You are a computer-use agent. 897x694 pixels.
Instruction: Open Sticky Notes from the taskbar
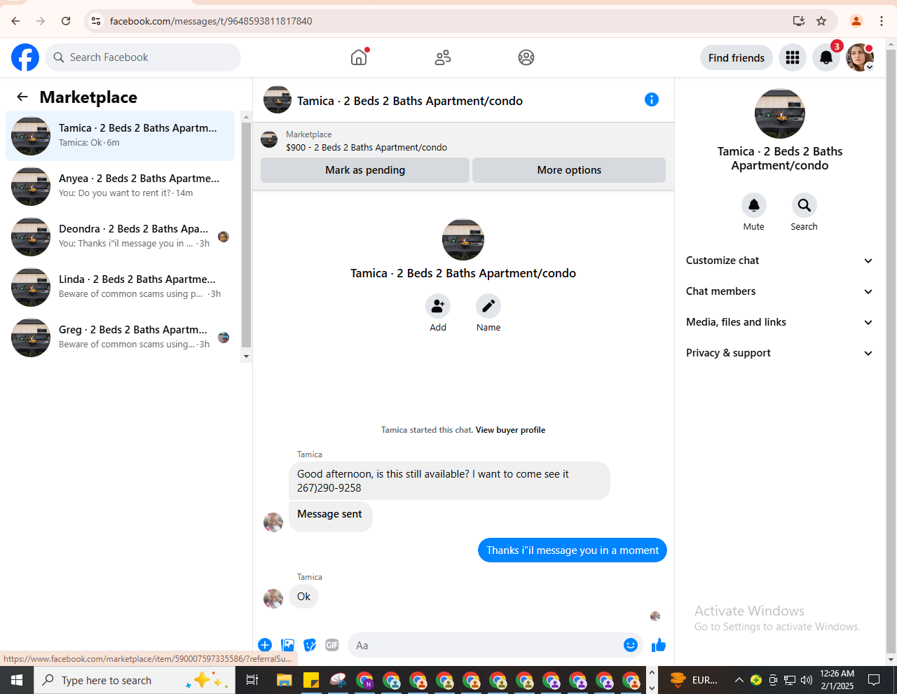point(311,680)
